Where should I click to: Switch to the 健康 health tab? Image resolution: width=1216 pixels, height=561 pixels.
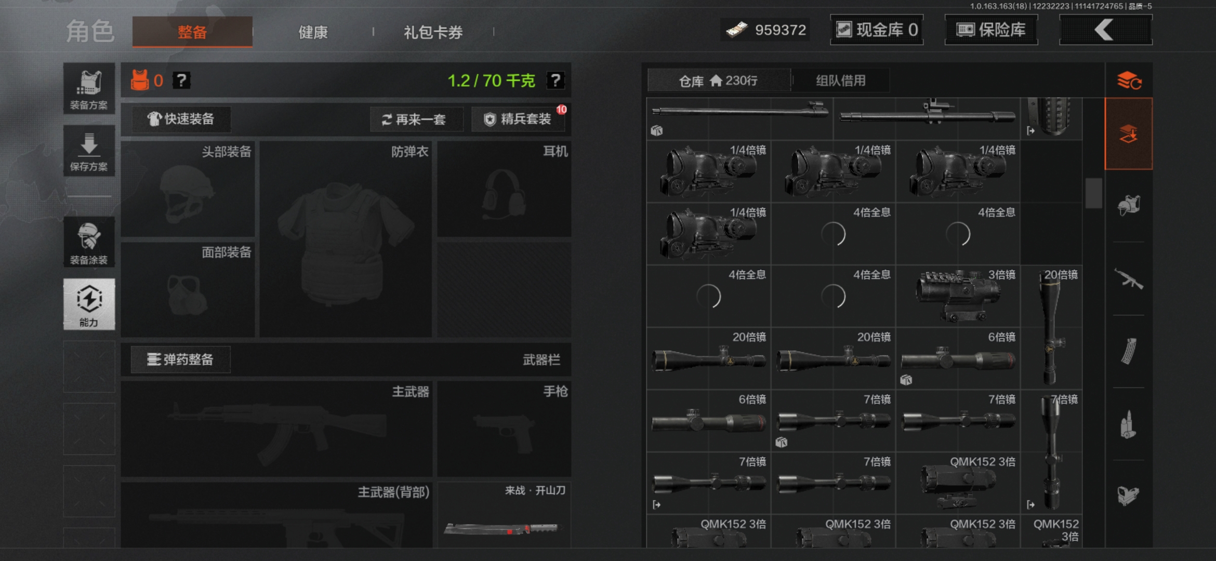(x=312, y=32)
